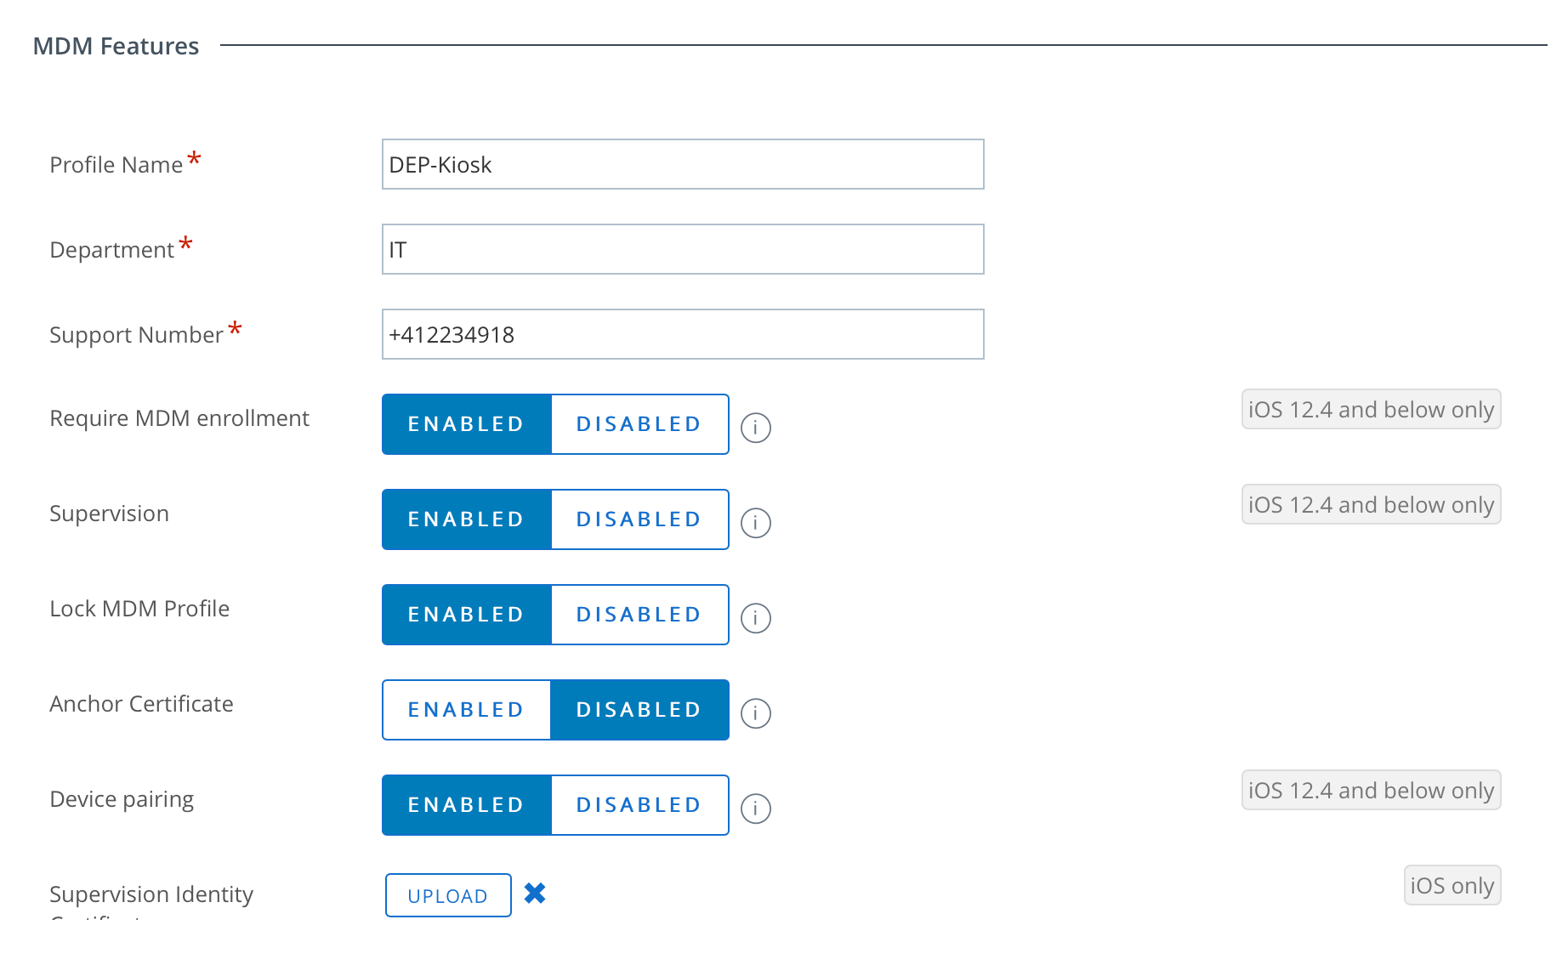Disable Require MDM enrollment
The height and width of the screenshot is (959, 1568).
(x=639, y=424)
